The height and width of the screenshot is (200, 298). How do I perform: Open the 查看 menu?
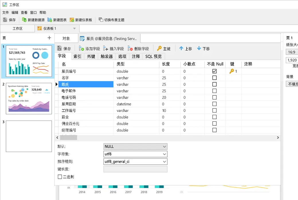(24, 13)
